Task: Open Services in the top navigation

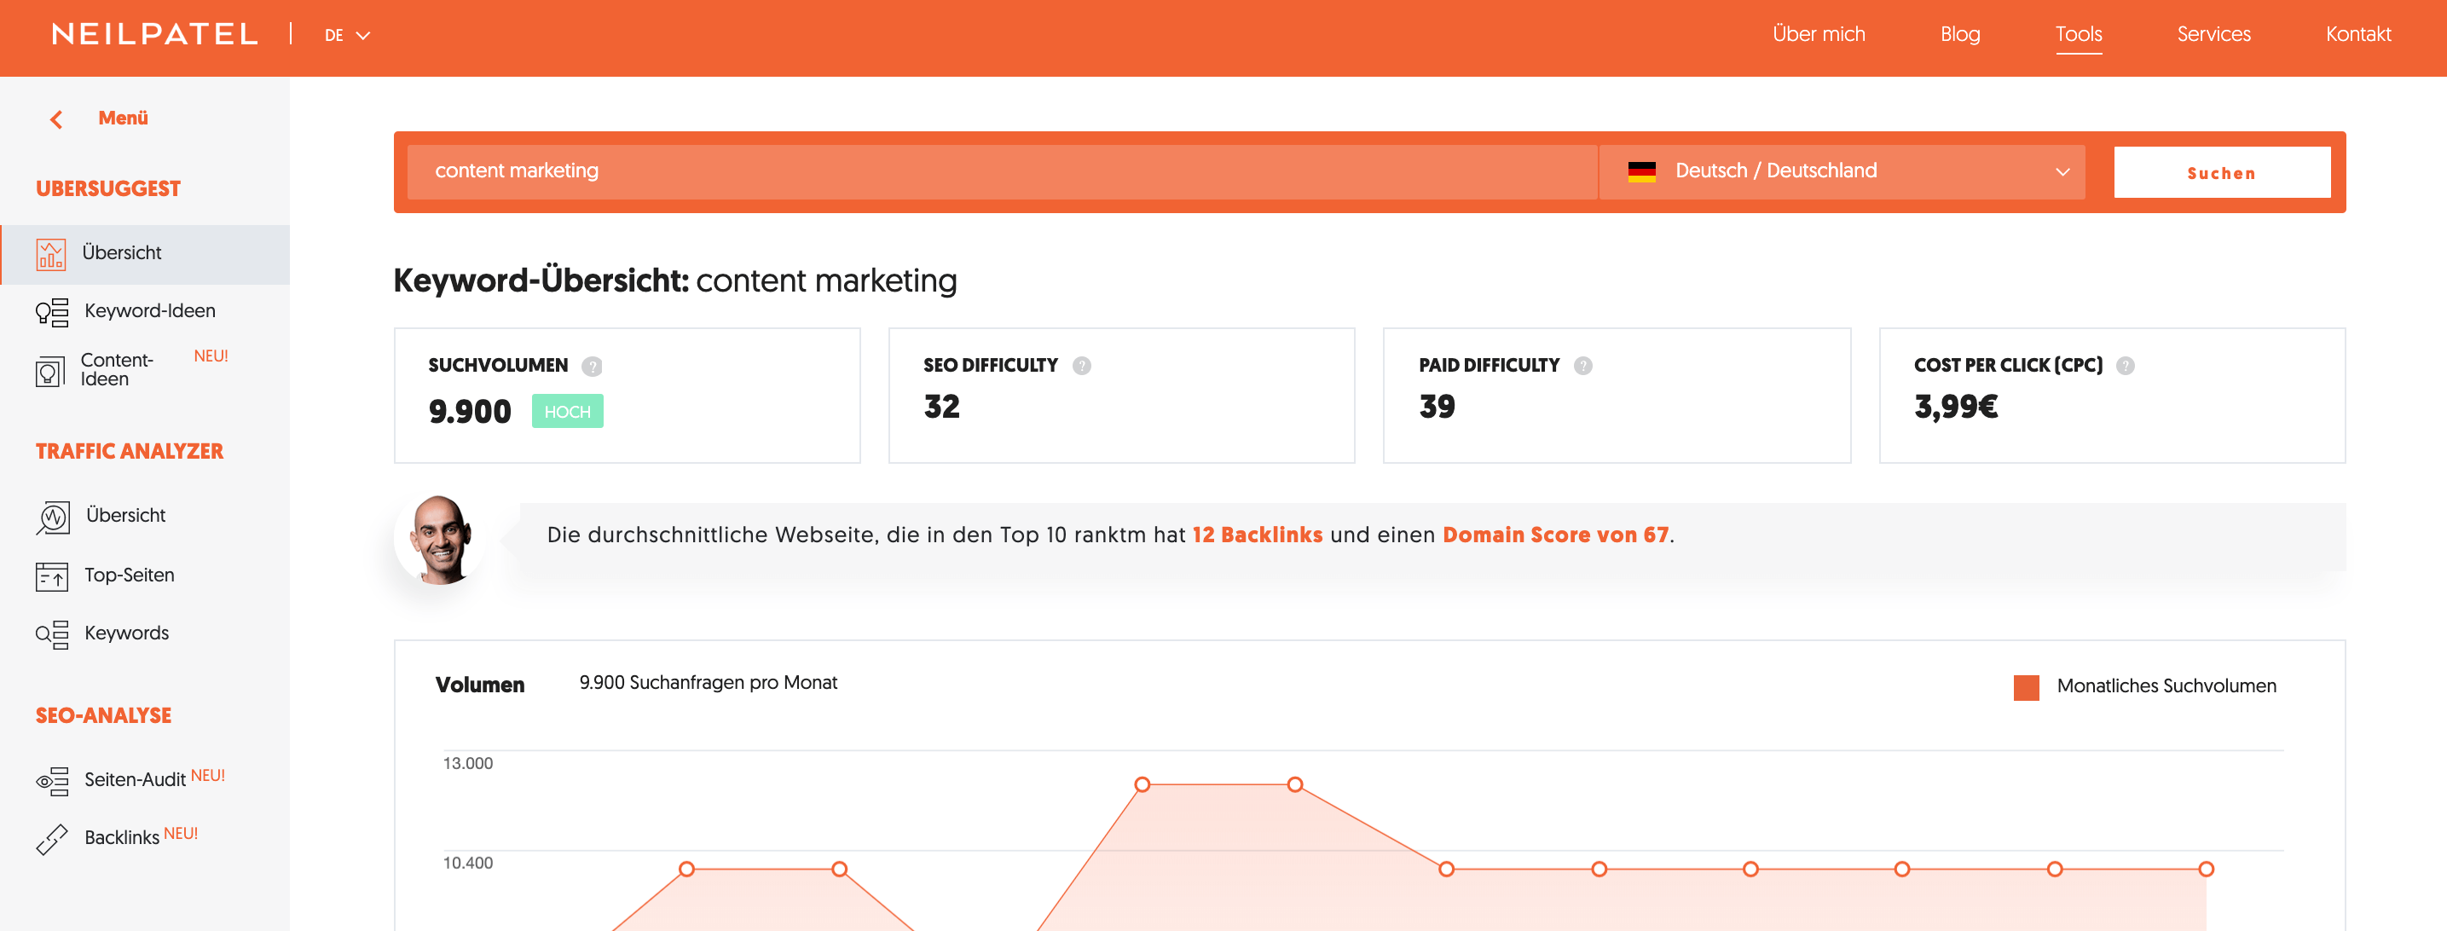Action: click(2213, 34)
